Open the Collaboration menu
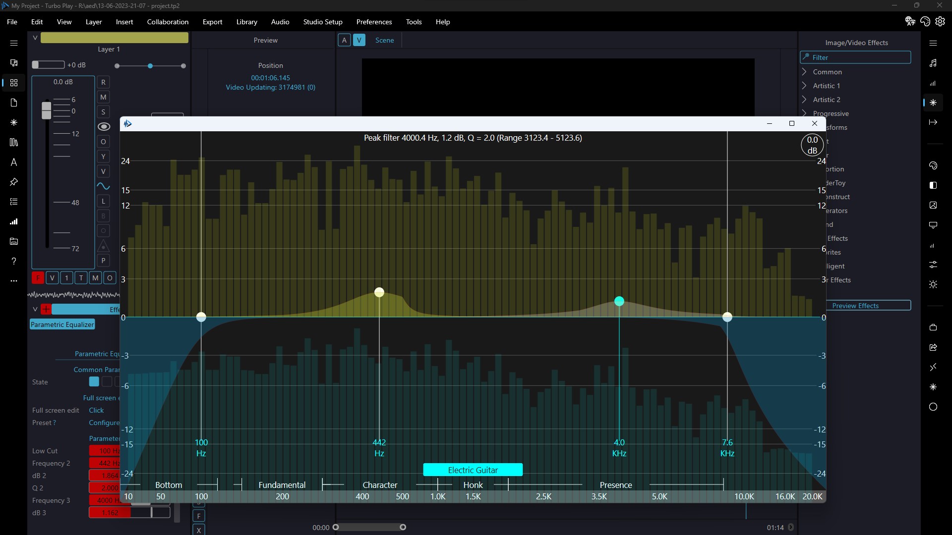Image resolution: width=952 pixels, height=535 pixels. (x=168, y=22)
